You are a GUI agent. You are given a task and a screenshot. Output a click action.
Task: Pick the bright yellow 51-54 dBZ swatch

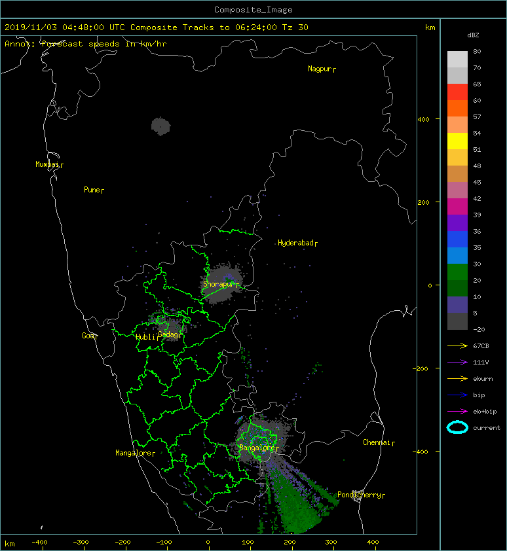[x=457, y=141]
